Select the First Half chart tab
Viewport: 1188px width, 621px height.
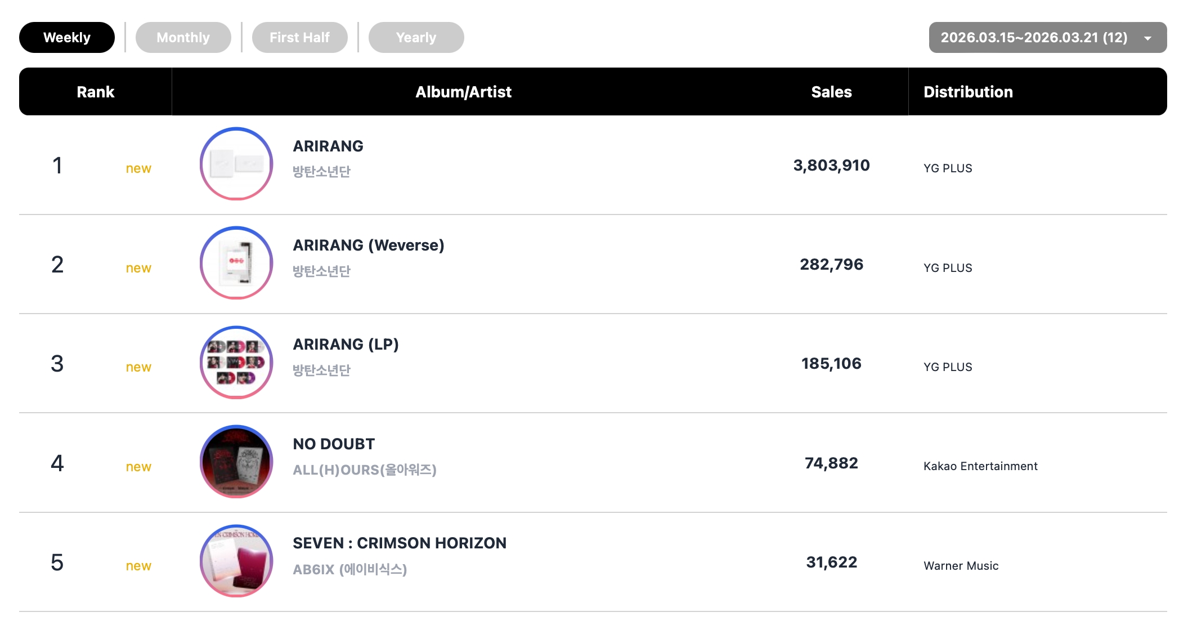coord(299,38)
